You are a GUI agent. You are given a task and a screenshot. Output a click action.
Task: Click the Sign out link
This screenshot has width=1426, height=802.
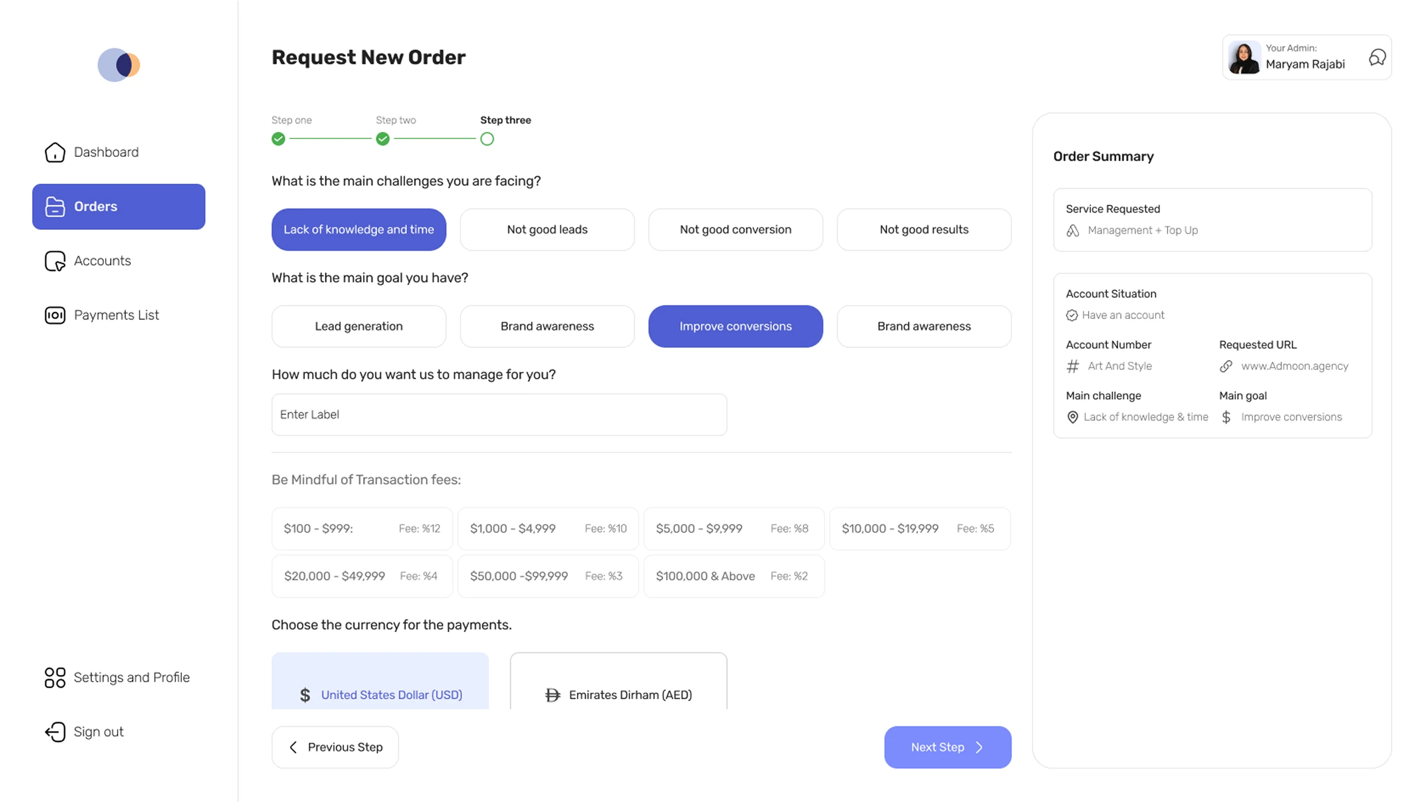coord(119,732)
